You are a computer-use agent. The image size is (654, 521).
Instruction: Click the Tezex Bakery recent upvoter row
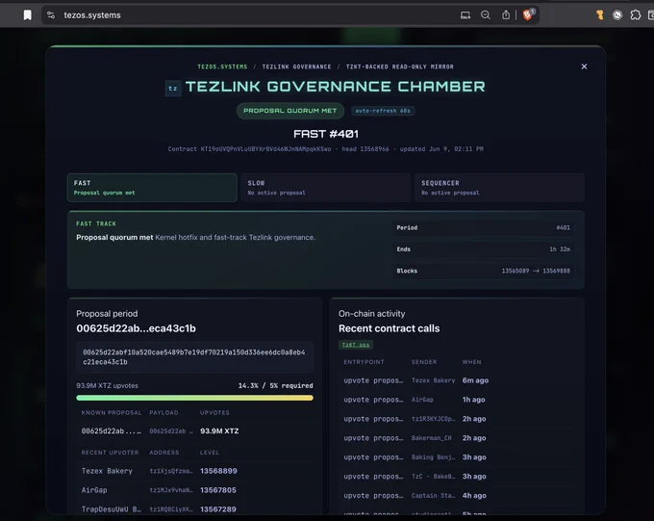(x=194, y=471)
